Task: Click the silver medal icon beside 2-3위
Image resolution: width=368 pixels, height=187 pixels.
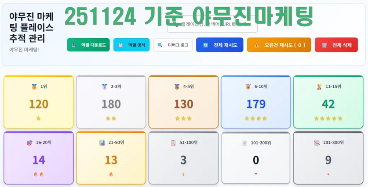Action: click(104, 87)
